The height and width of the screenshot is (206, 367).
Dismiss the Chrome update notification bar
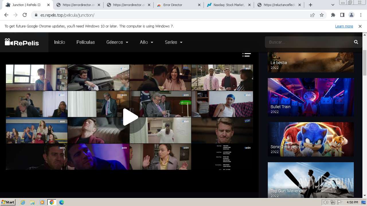click(360, 26)
